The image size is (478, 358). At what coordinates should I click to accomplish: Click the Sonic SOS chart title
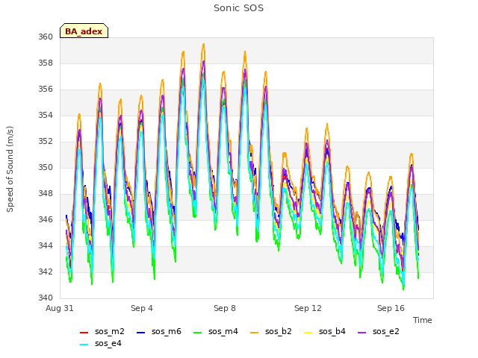(239, 8)
